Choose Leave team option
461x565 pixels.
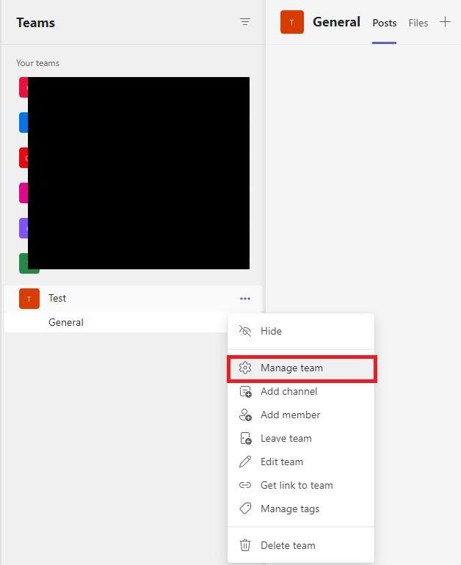pos(301,438)
